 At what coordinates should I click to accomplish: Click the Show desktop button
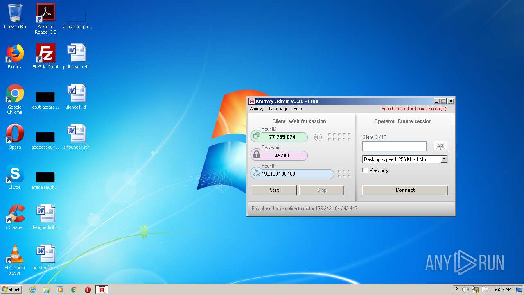coord(519,290)
